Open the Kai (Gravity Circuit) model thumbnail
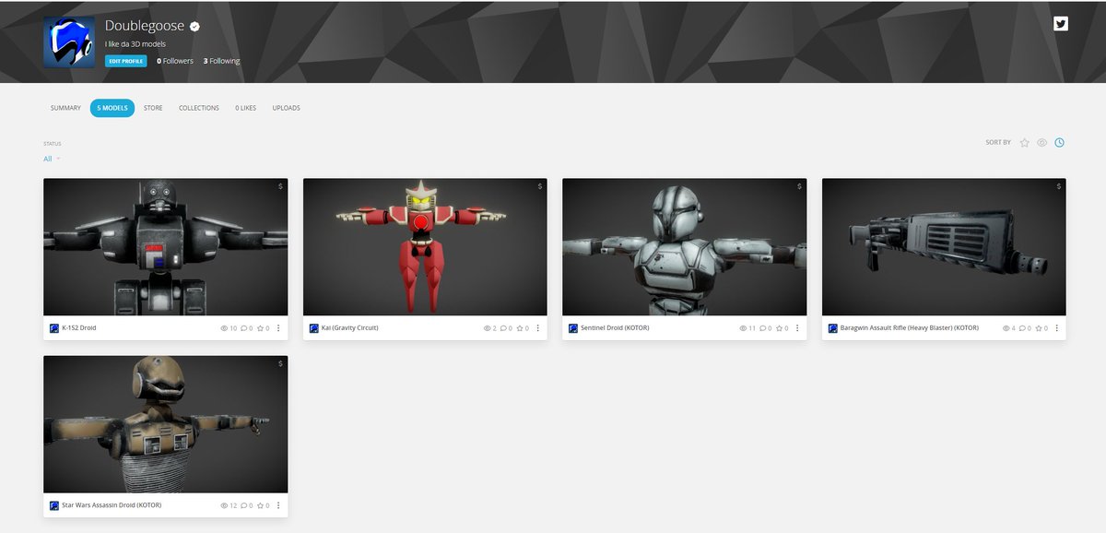This screenshot has width=1106, height=533. [424, 246]
